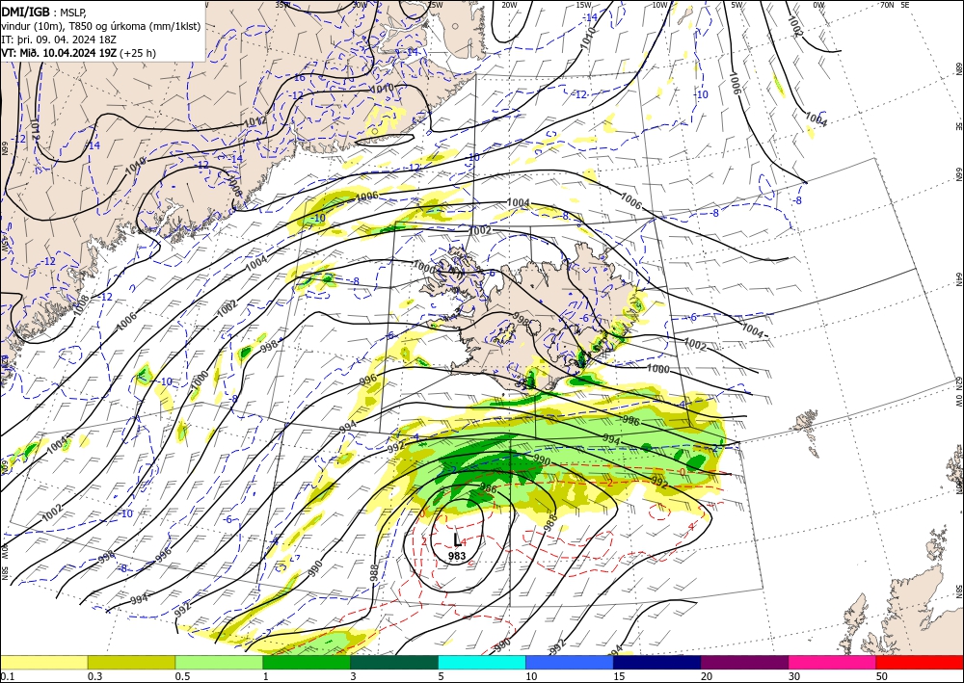Click the olive 0.3–0.5 precipitation legend swatch

pyautogui.click(x=131, y=662)
